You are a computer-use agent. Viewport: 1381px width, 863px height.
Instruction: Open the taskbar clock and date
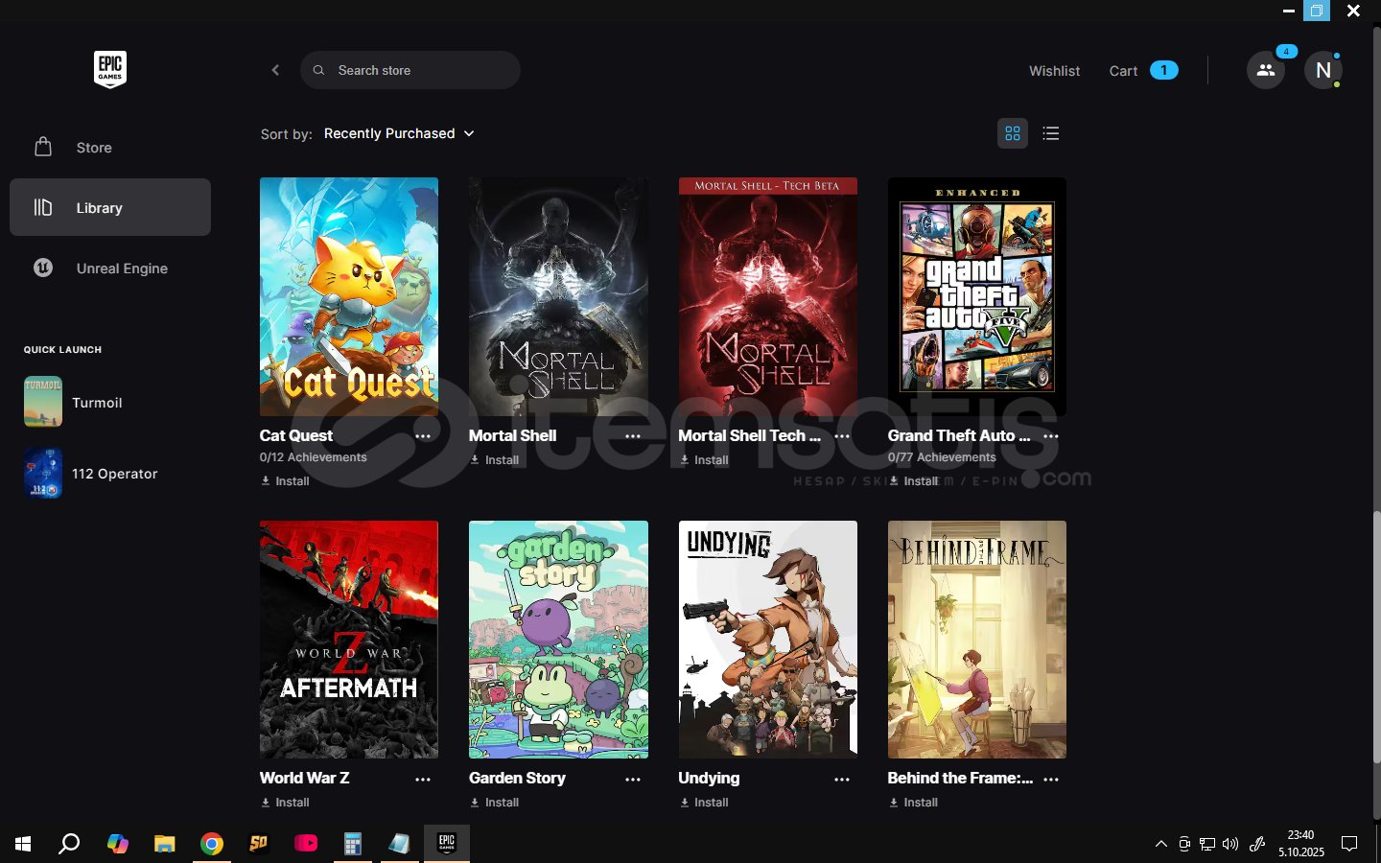(x=1301, y=844)
